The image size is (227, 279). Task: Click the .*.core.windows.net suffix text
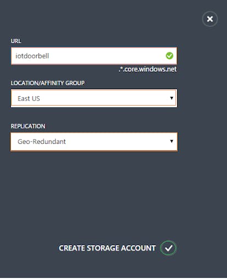[x=147, y=69]
